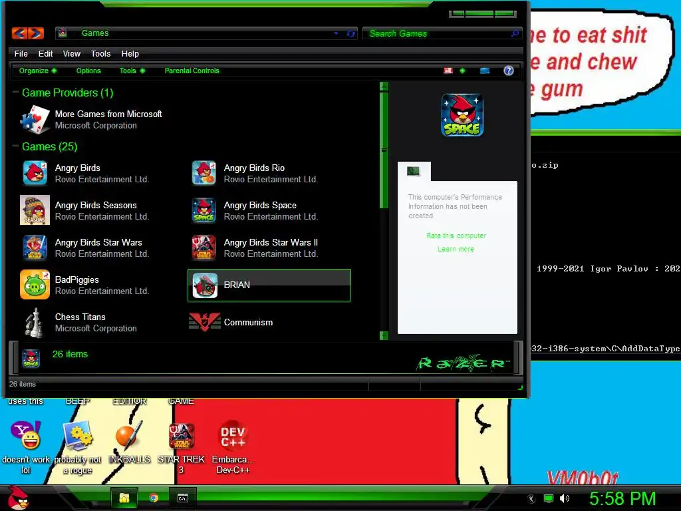This screenshot has width=681, height=511.
Task: Select the BadPiggies green pig icon
Action: [35, 285]
